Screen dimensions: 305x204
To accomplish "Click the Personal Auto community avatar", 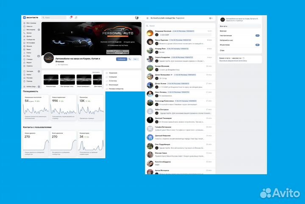I will 49,59.
